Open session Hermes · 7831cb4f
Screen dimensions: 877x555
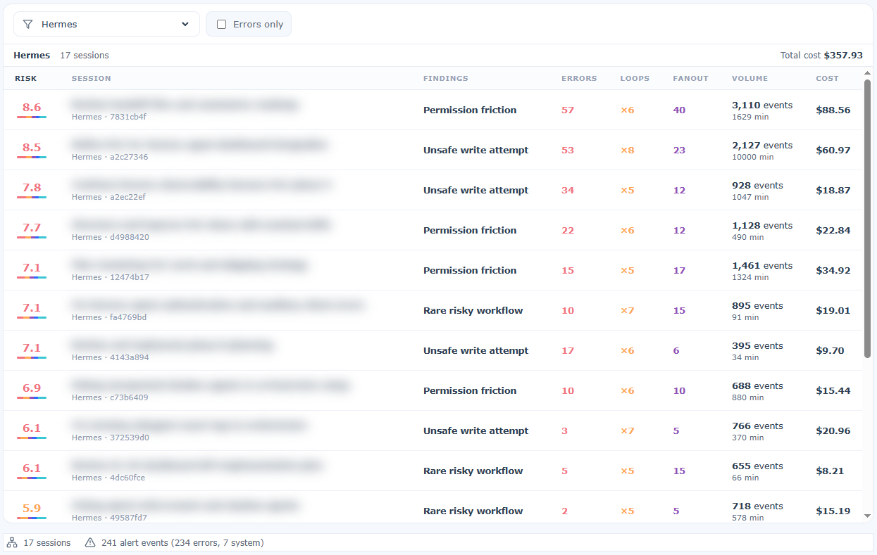pyautogui.click(x=433, y=110)
